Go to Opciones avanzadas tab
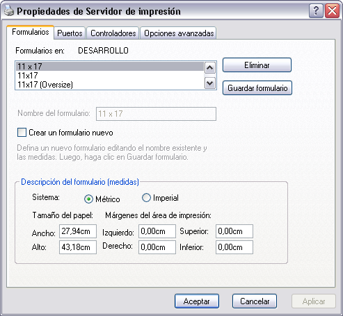The height and width of the screenshot is (316, 343). [179, 33]
